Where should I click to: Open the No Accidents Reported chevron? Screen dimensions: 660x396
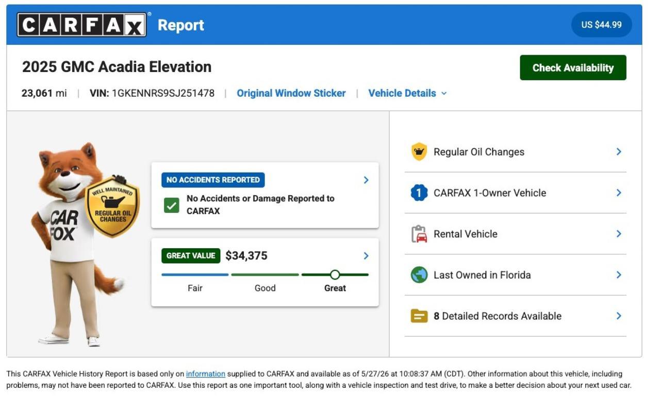(x=366, y=180)
